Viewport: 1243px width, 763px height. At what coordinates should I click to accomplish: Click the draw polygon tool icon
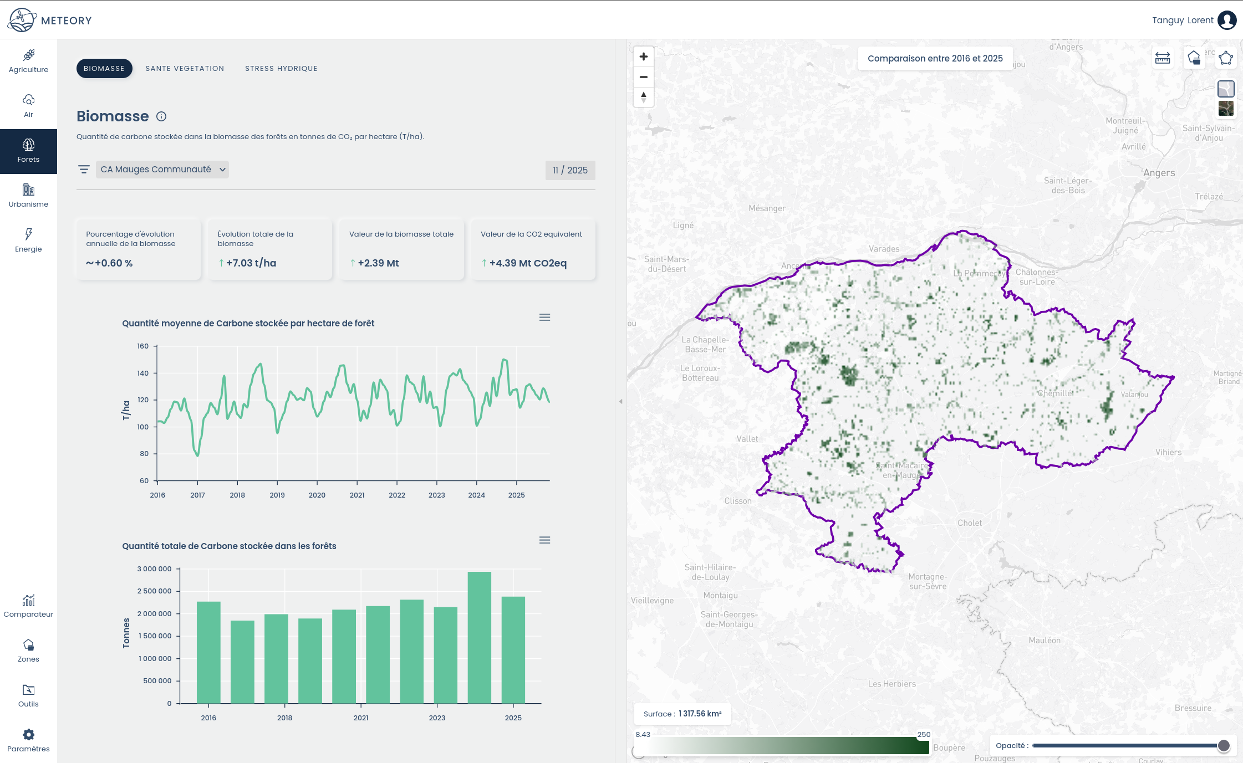click(x=1226, y=58)
